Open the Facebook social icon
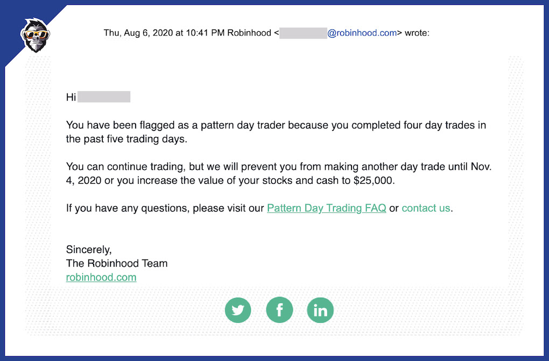Image resolution: width=549 pixels, height=361 pixels. tap(279, 310)
